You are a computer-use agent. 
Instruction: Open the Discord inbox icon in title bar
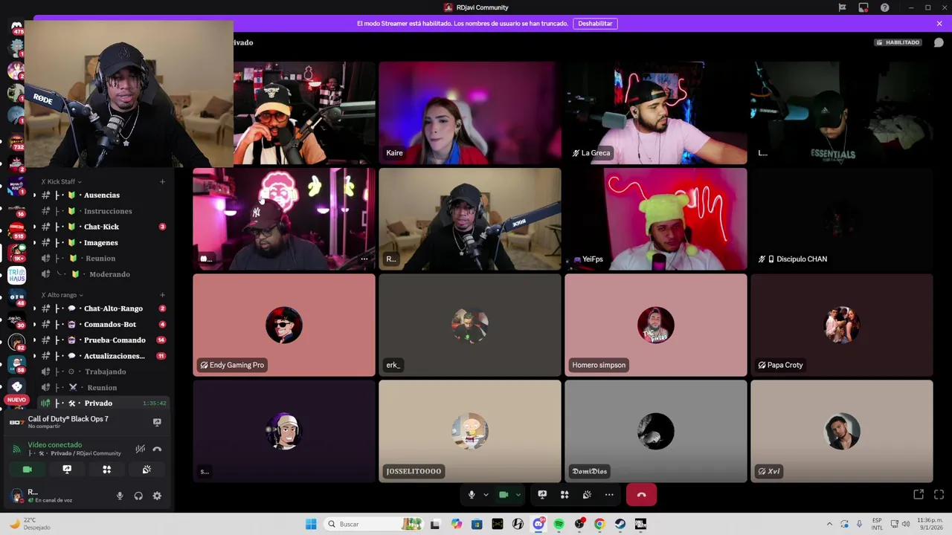863,7
